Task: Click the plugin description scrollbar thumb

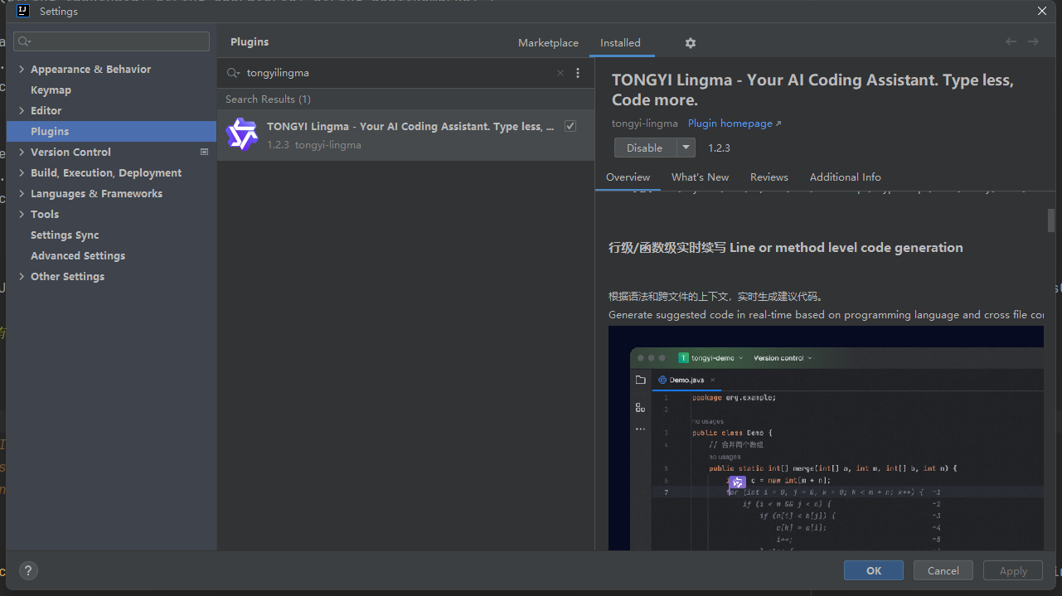Action: point(1051,220)
